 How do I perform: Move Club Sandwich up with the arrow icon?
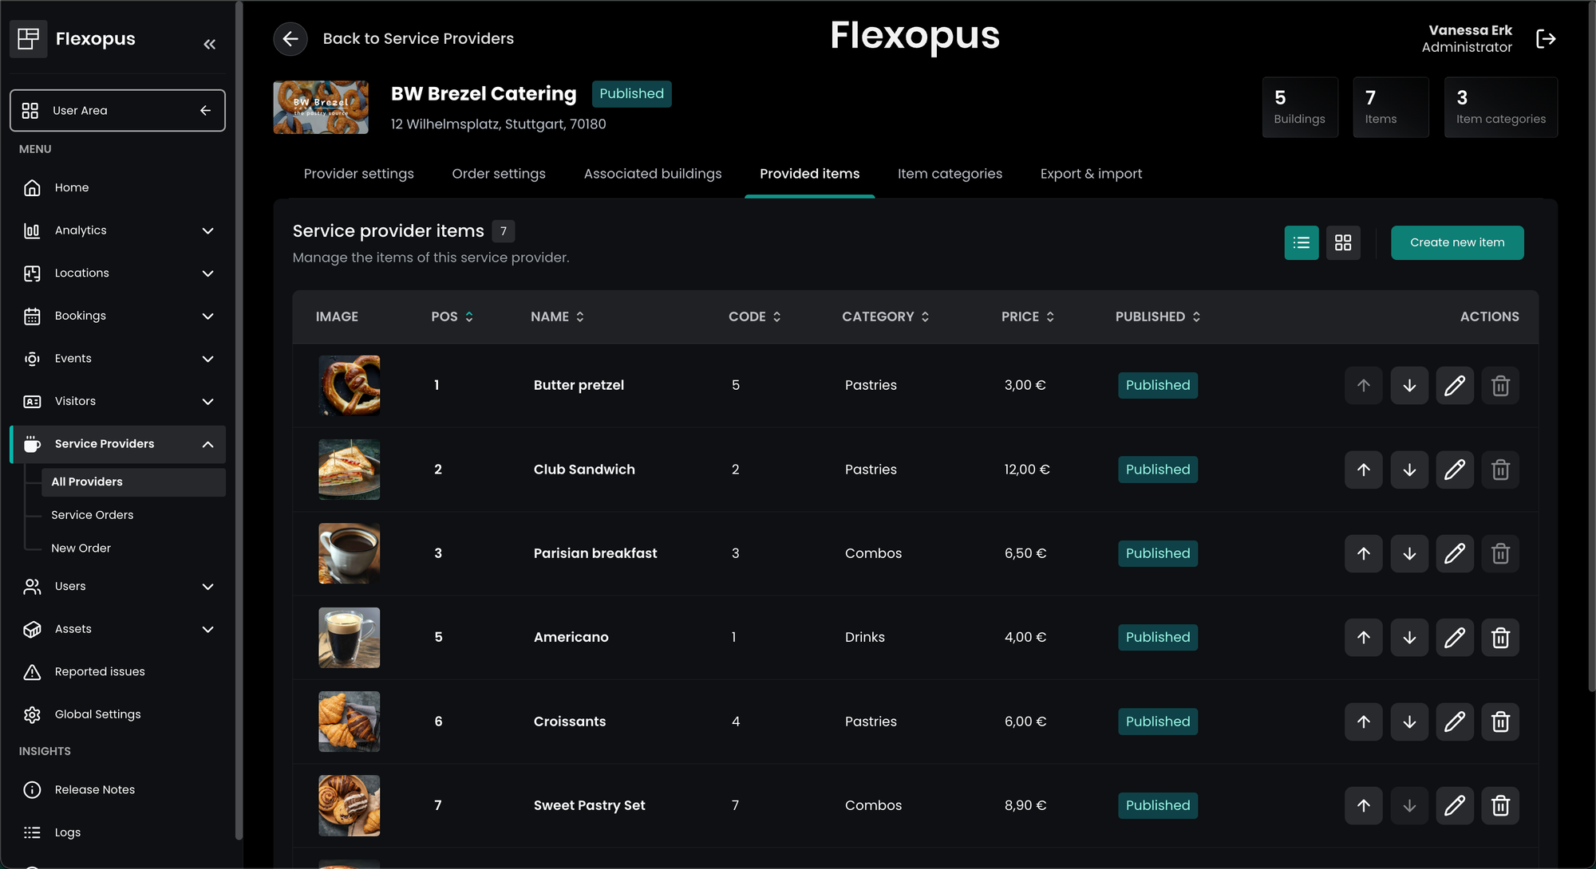click(x=1364, y=470)
